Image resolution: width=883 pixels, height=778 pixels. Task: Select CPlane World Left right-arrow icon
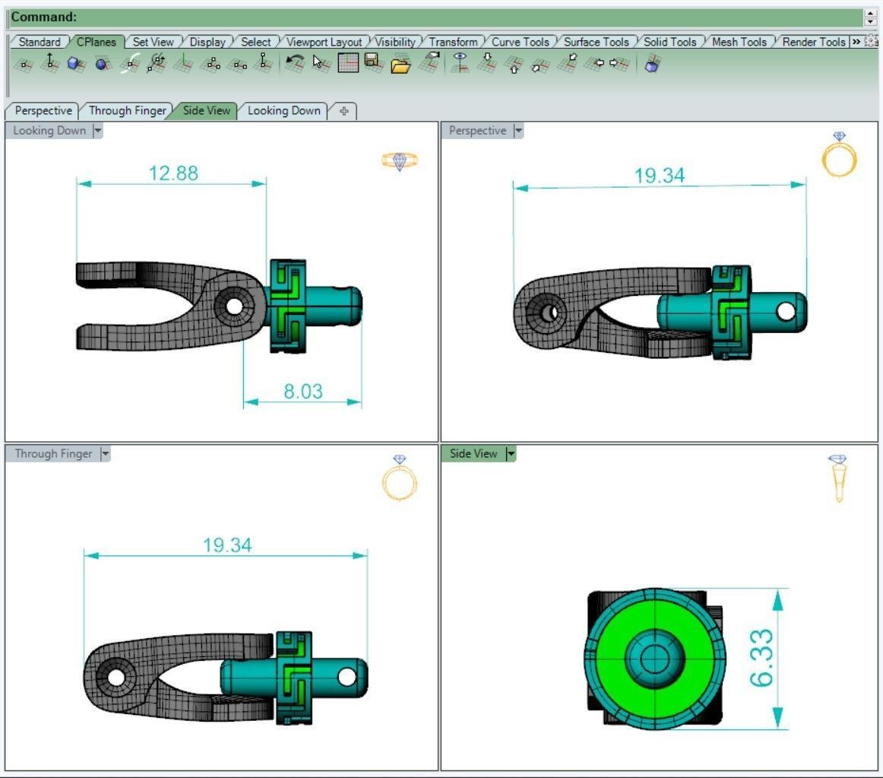[619, 63]
